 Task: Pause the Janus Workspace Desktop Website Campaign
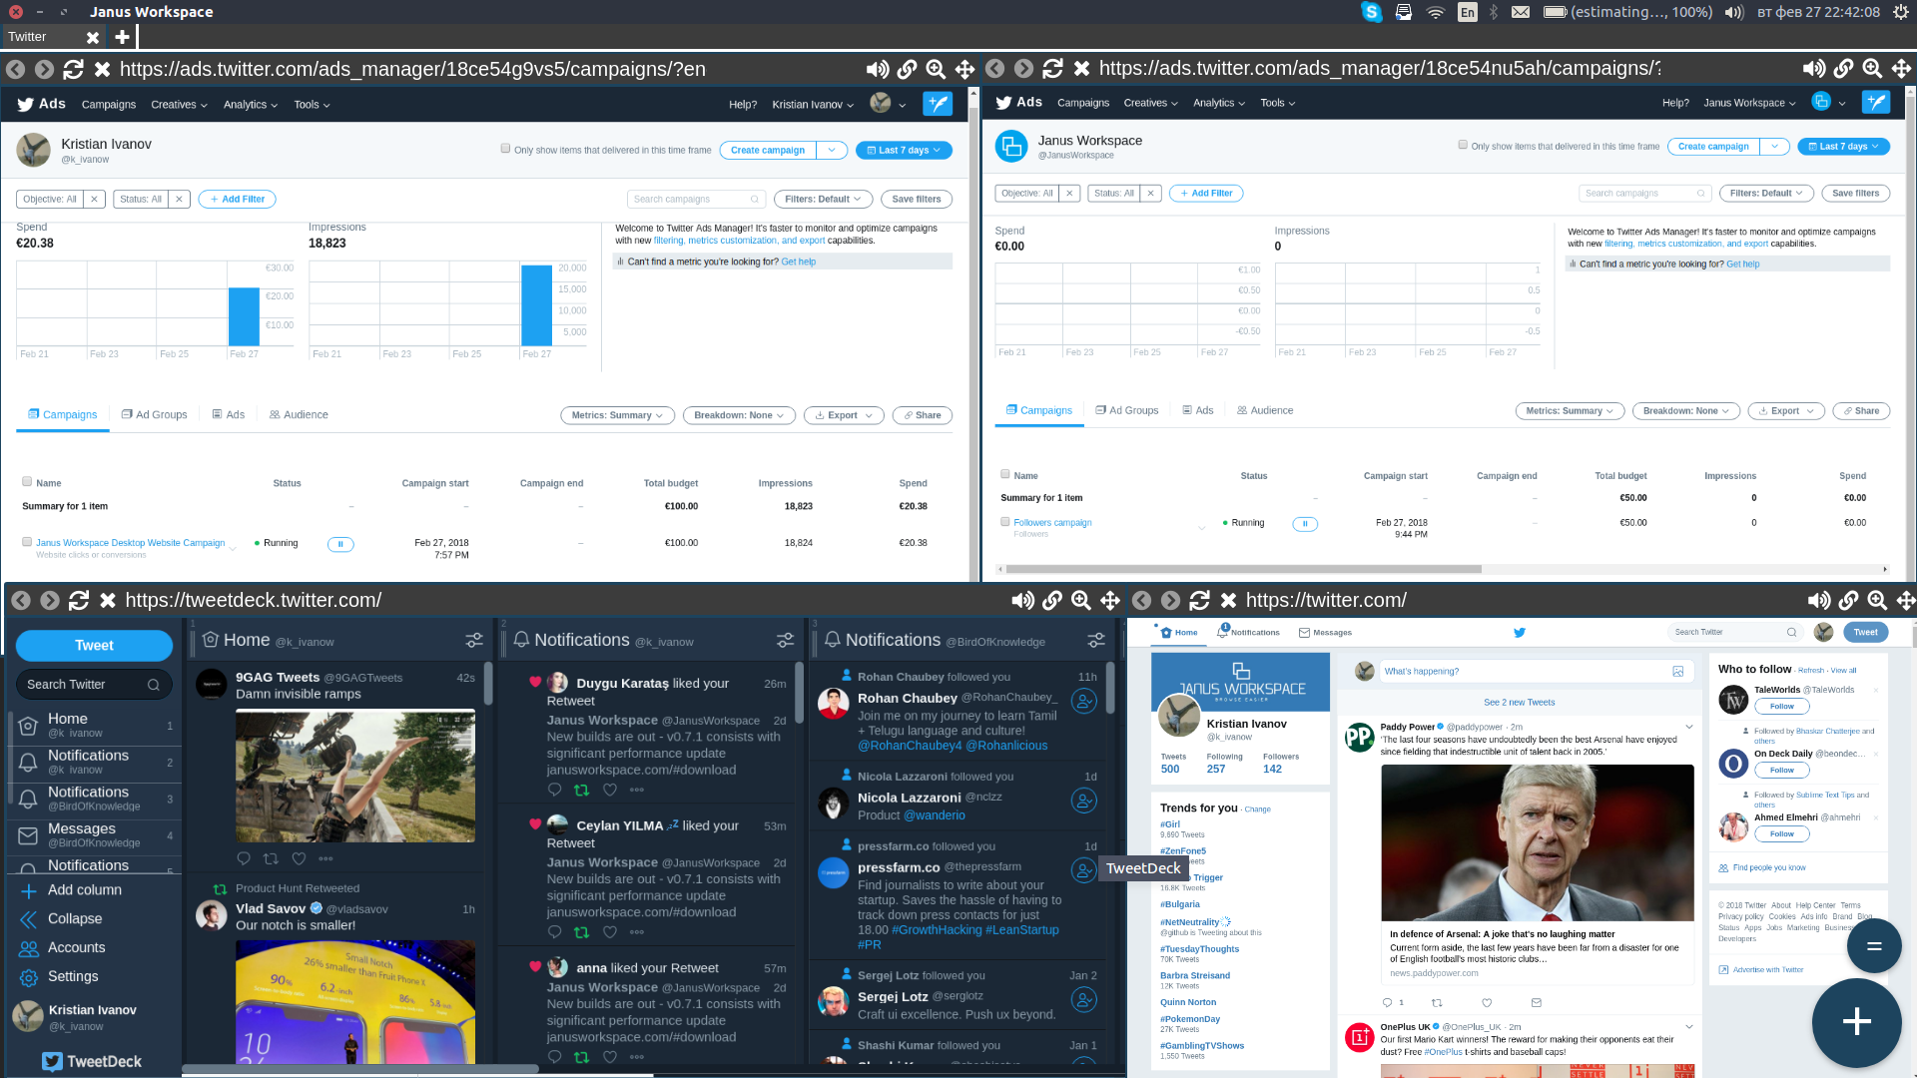click(x=340, y=545)
